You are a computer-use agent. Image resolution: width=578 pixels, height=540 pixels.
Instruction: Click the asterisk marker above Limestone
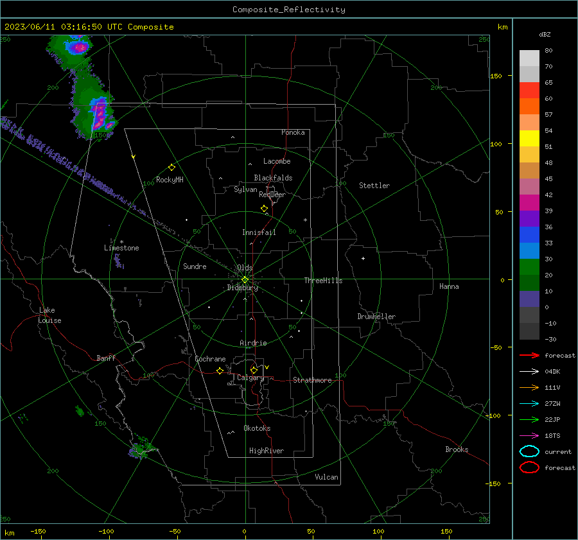[x=121, y=242]
